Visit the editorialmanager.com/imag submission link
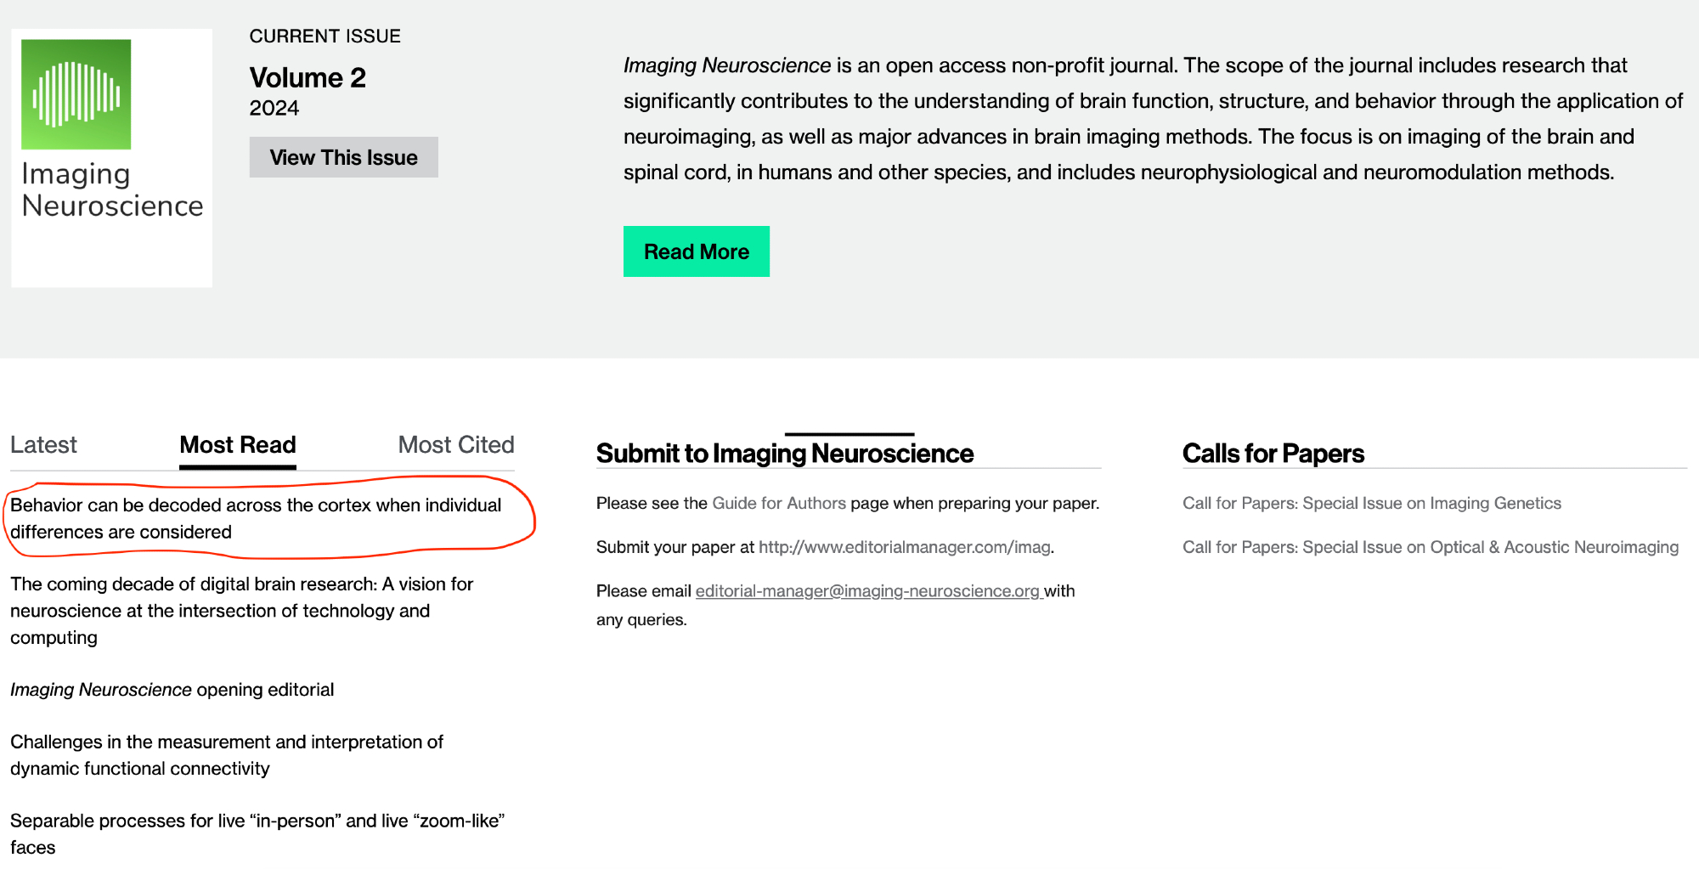 click(904, 548)
